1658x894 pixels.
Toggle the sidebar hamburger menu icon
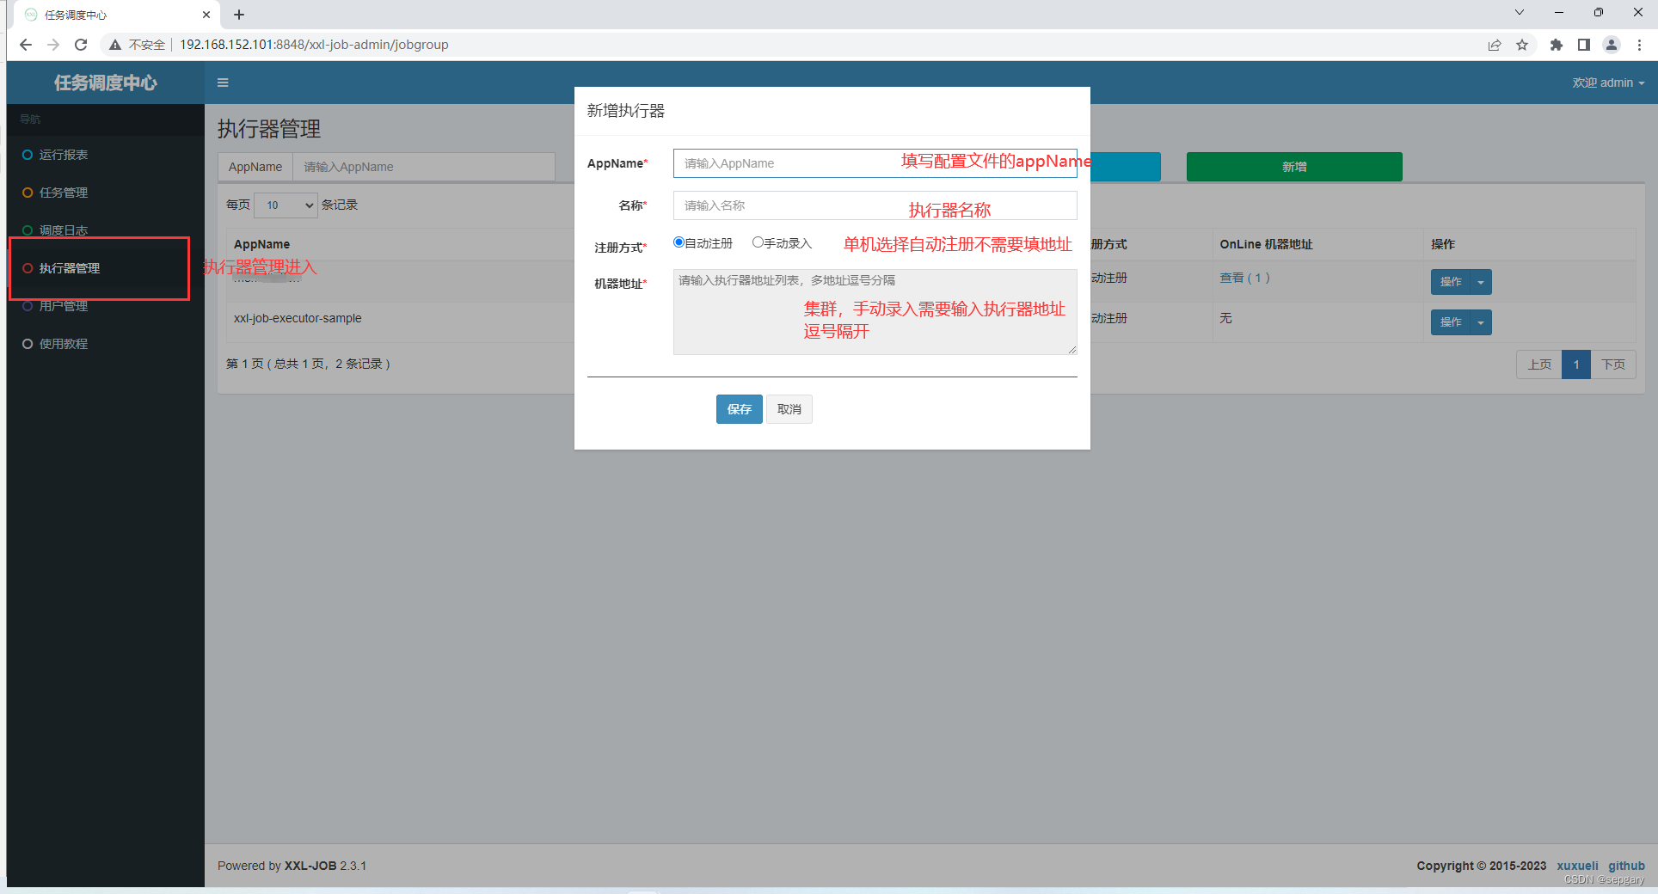click(223, 83)
